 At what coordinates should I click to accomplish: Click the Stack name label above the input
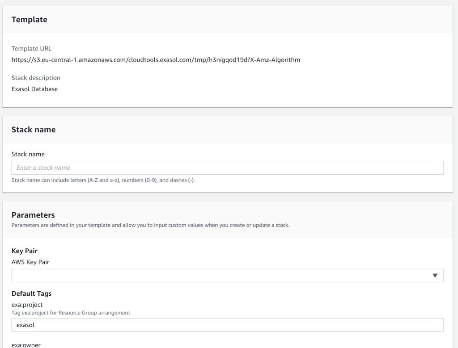[x=28, y=154]
